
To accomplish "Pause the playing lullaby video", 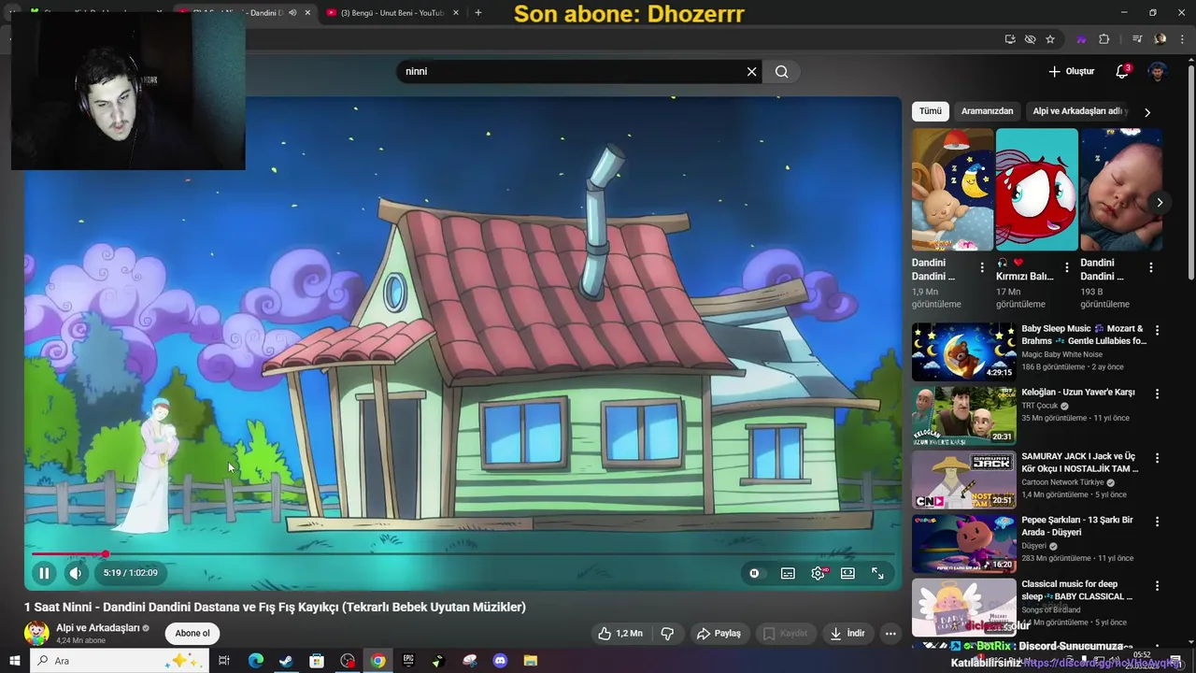I will 44,573.
